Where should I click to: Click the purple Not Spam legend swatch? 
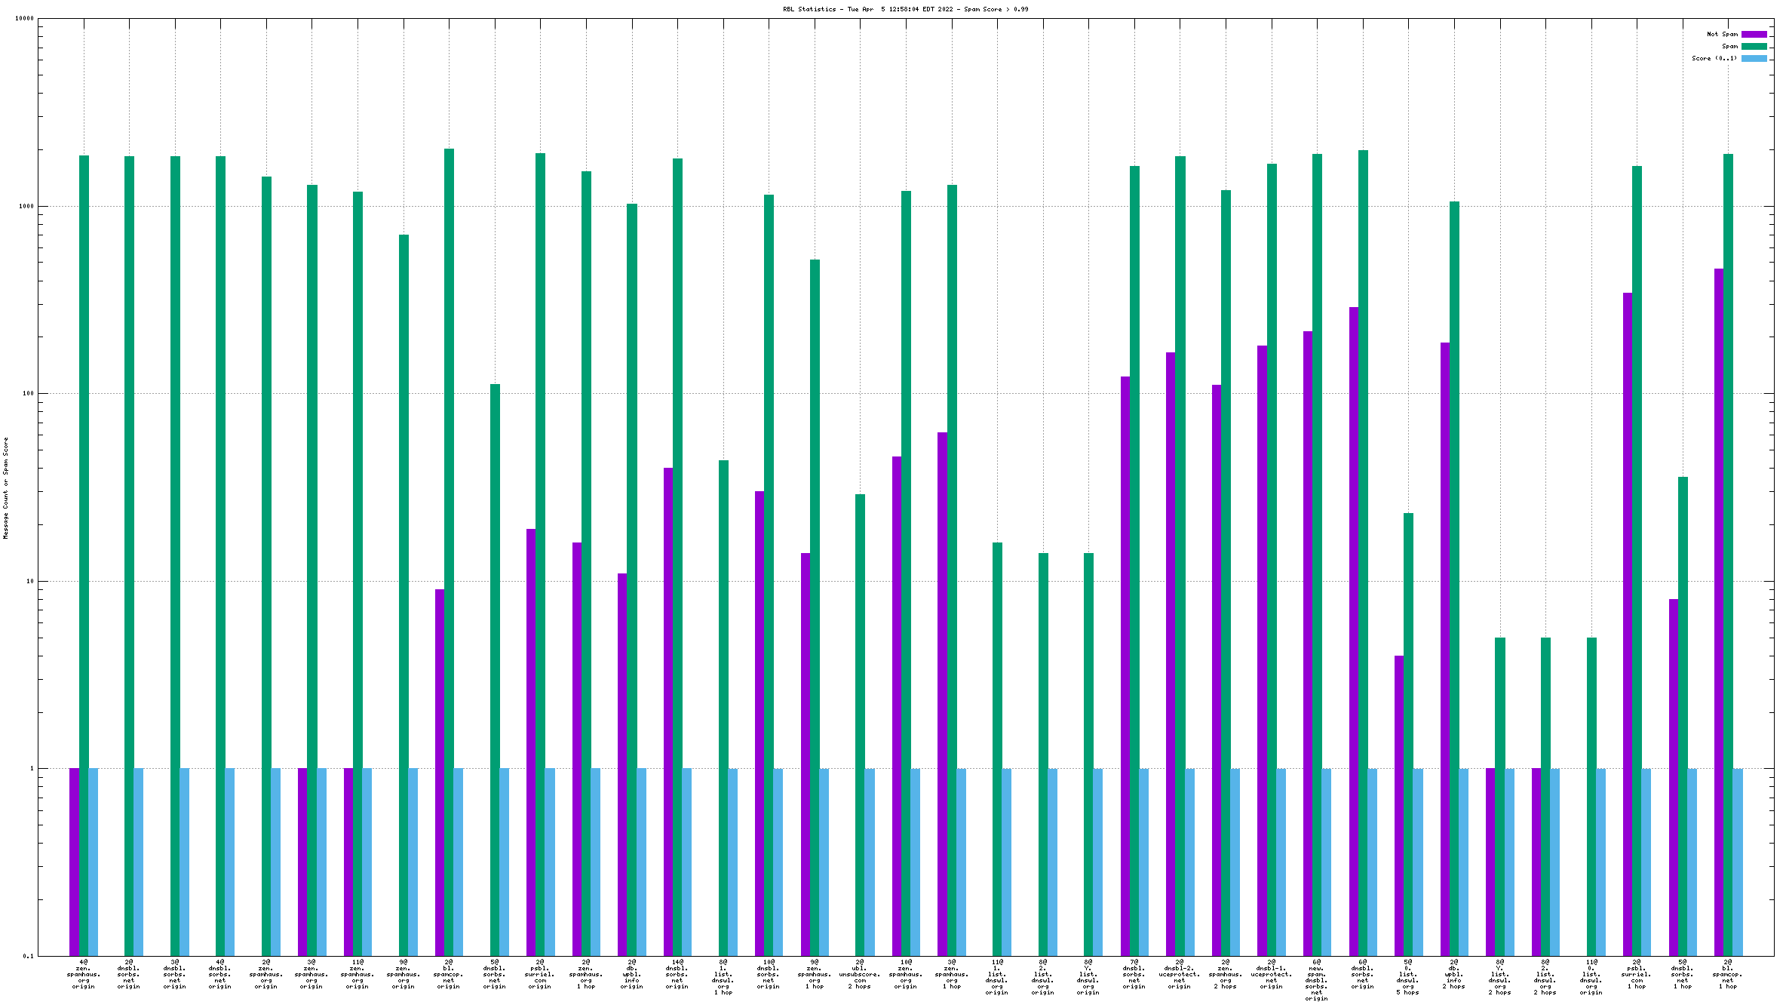[1754, 34]
